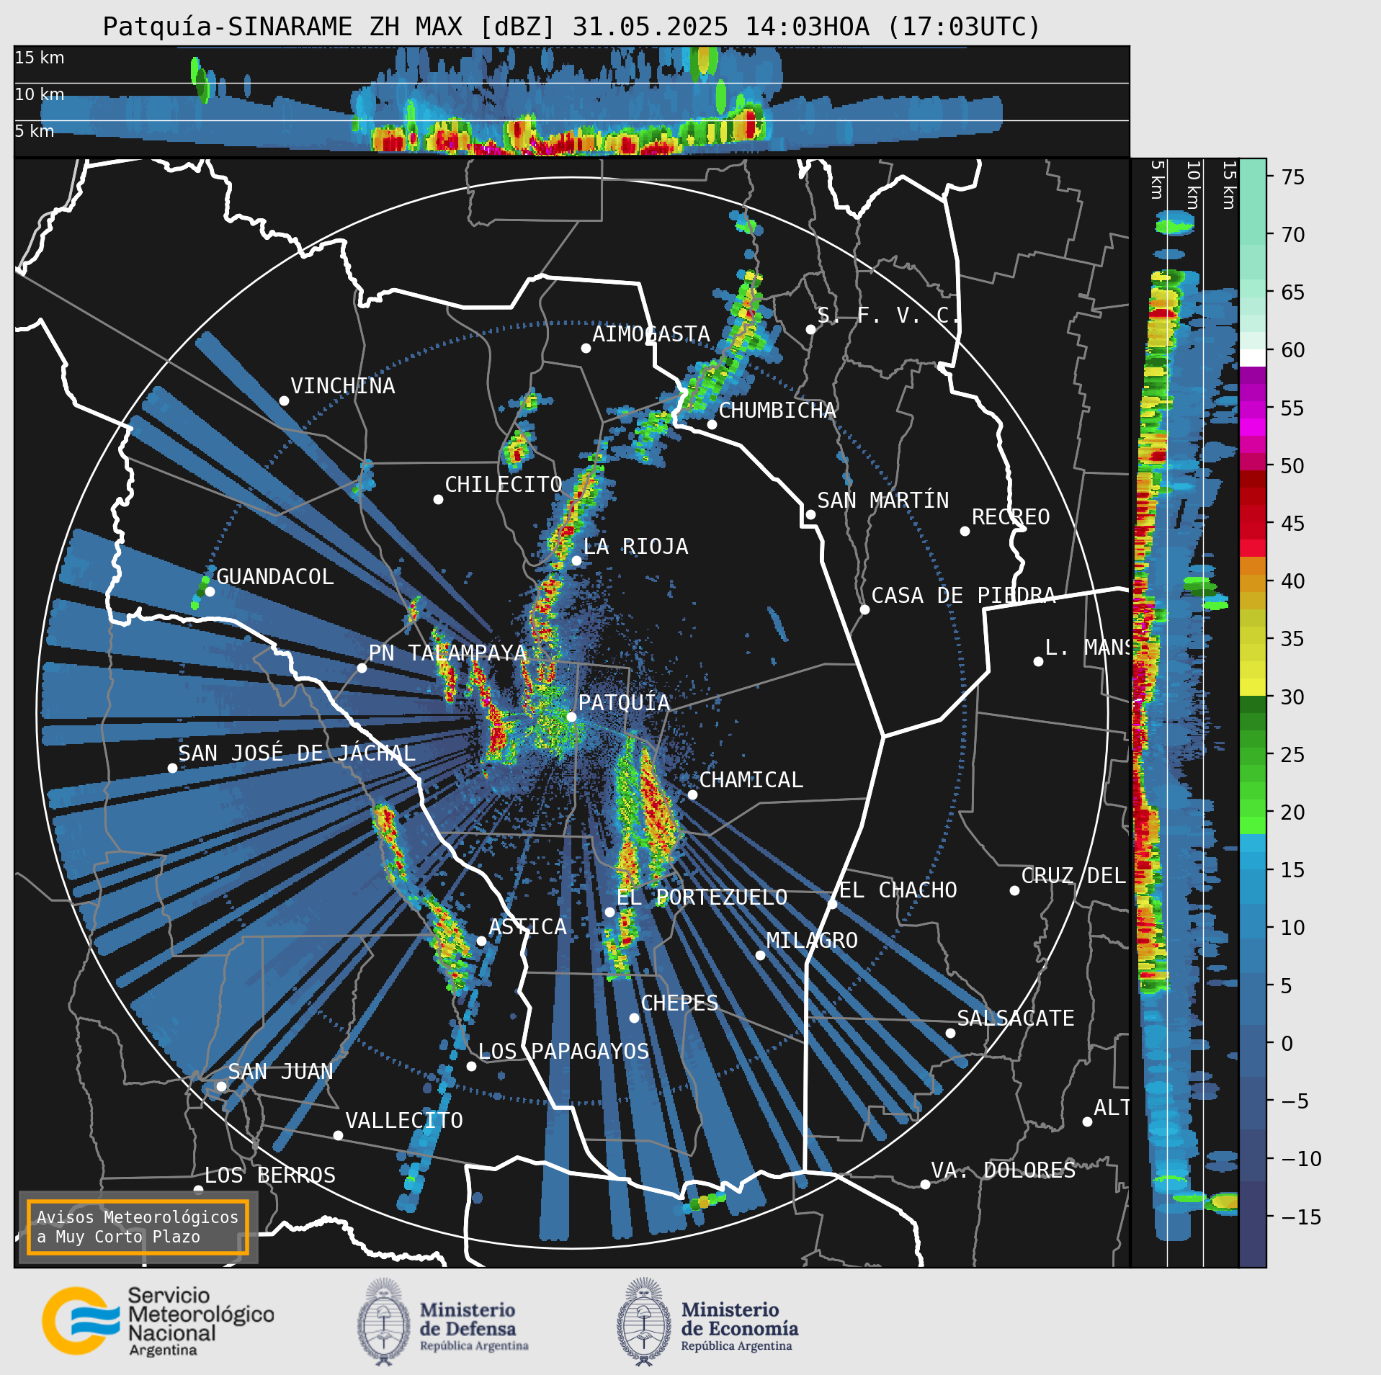The width and height of the screenshot is (1381, 1375).
Task: Click the 75 value on the dBZ scale
Action: (1292, 176)
